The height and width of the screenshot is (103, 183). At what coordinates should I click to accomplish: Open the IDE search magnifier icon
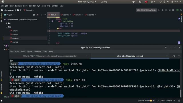[181, 10]
